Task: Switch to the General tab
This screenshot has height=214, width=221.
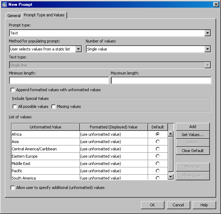Action: pyautogui.click(x=14, y=16)
